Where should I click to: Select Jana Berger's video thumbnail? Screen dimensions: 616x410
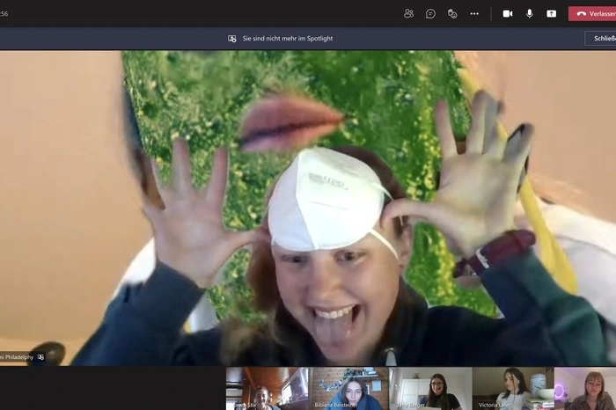430,389
